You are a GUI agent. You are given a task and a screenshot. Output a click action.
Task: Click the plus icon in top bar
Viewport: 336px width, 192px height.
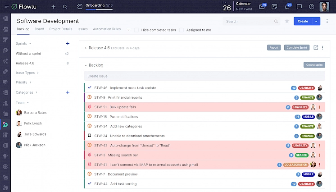tap(54, 7)
